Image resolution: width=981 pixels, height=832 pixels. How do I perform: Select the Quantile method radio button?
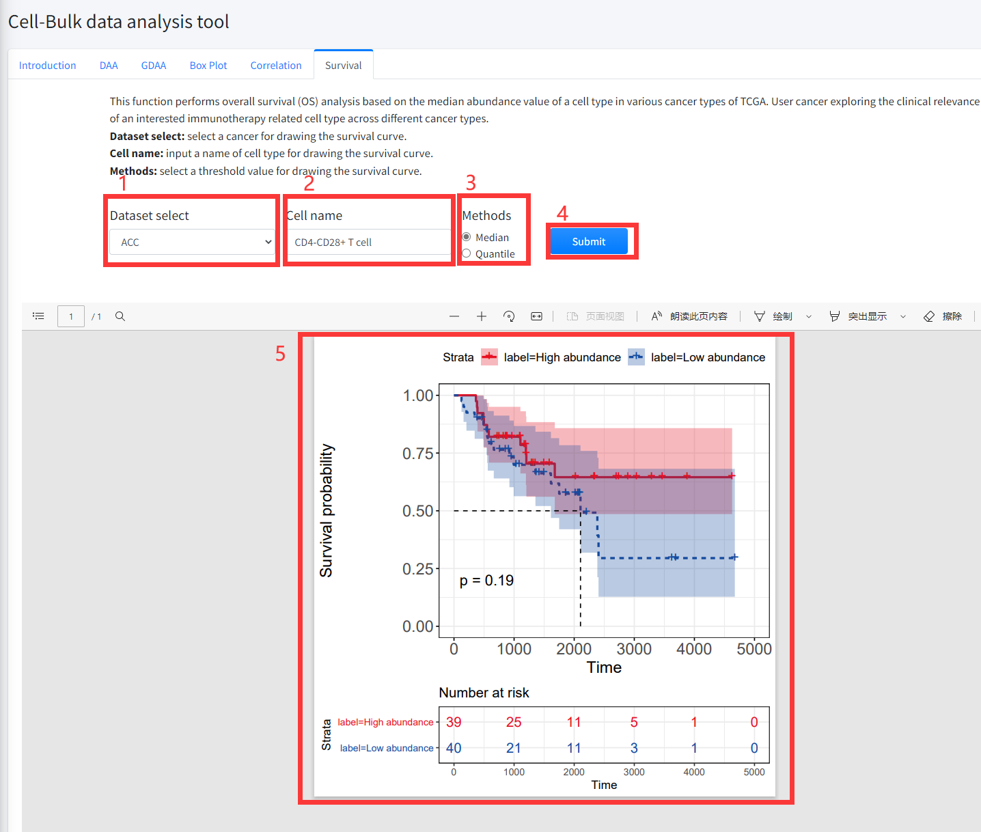467,253
